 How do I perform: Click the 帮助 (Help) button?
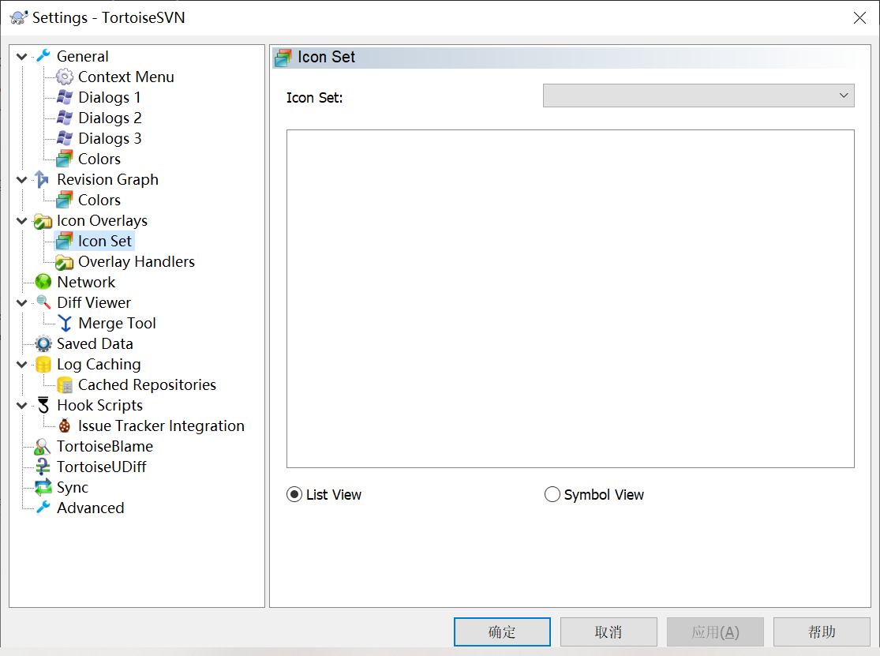point(822,632)
